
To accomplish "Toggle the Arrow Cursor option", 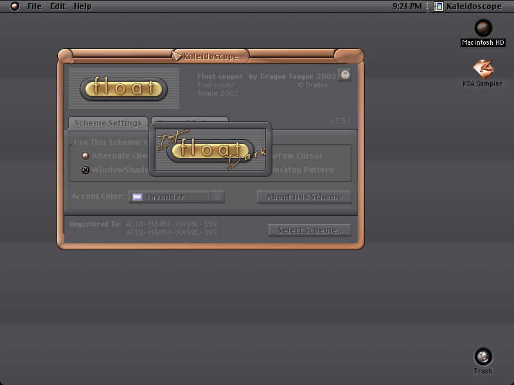I will 297,156.
